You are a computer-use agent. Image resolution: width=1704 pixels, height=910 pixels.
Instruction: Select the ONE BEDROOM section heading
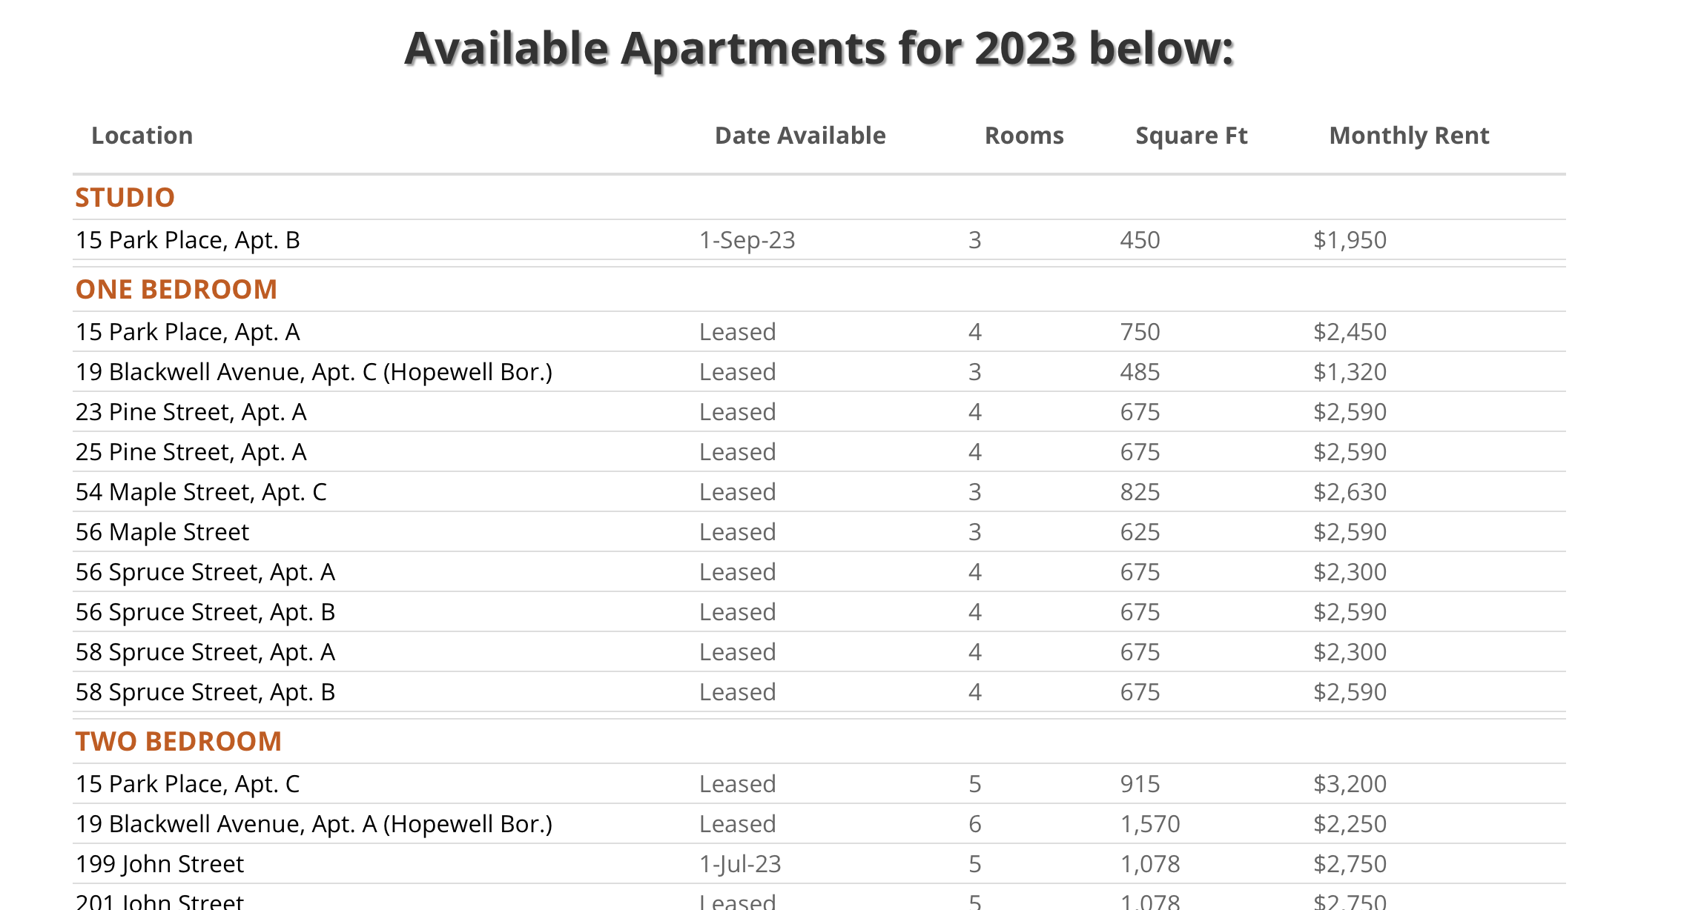pos(176,290)
